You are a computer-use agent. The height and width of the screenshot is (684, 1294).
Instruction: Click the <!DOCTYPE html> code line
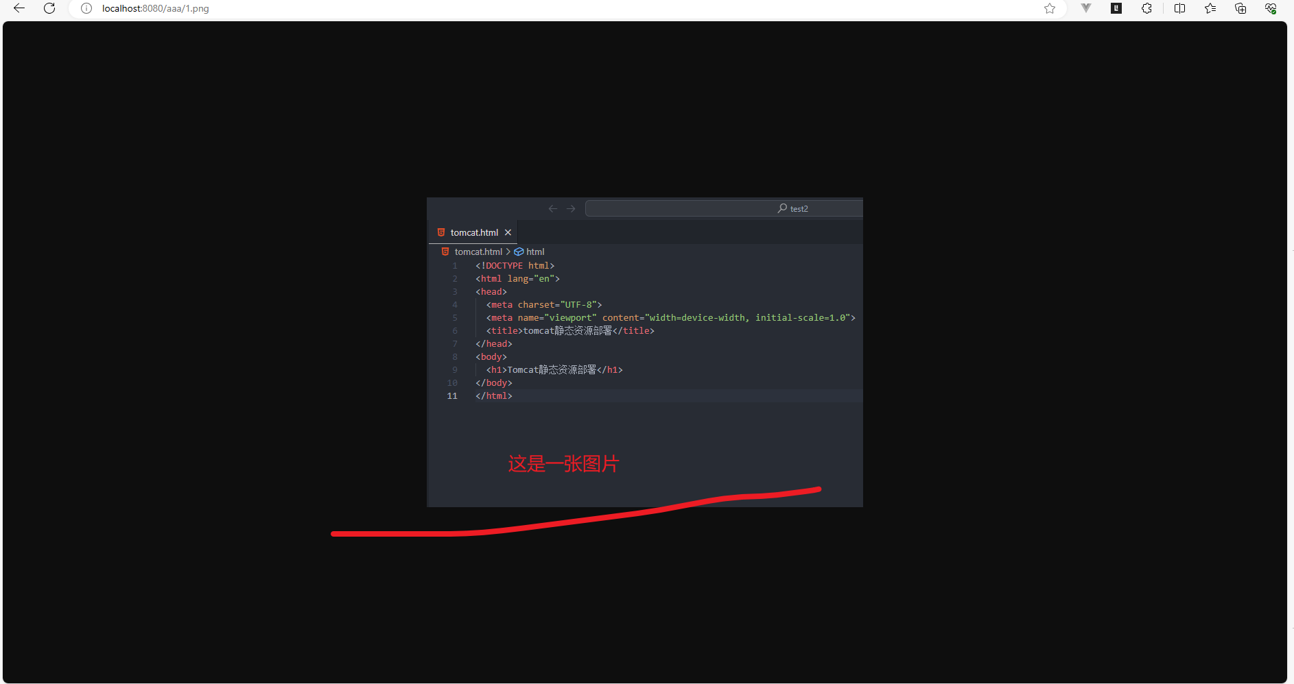pyautogui.click(x=515, y=265)
